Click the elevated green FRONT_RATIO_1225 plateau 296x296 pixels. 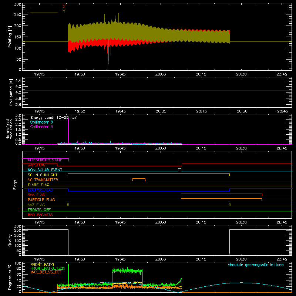coord(127,270)
